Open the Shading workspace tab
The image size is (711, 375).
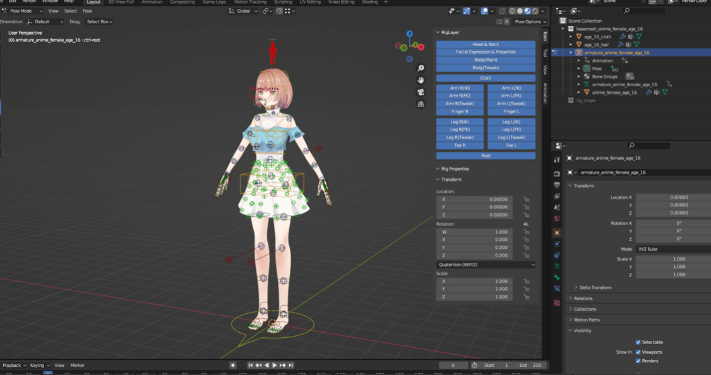click(370, 3)
